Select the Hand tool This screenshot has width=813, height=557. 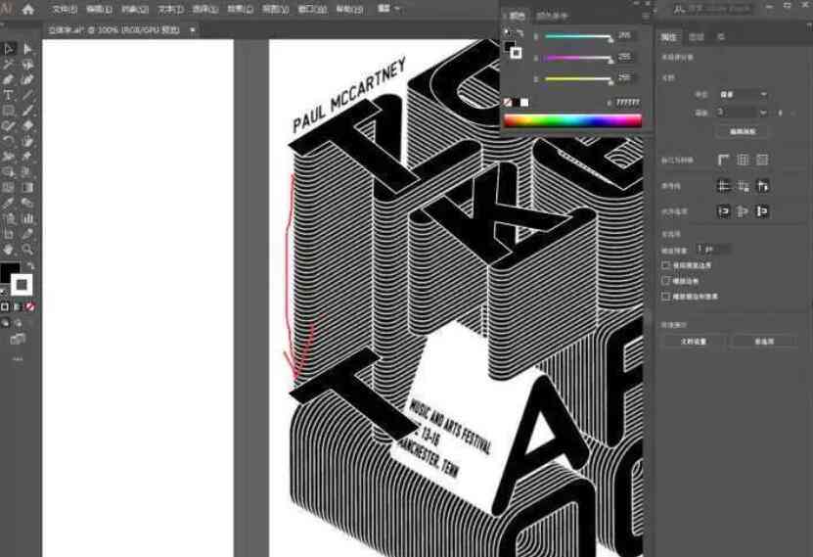8,250
